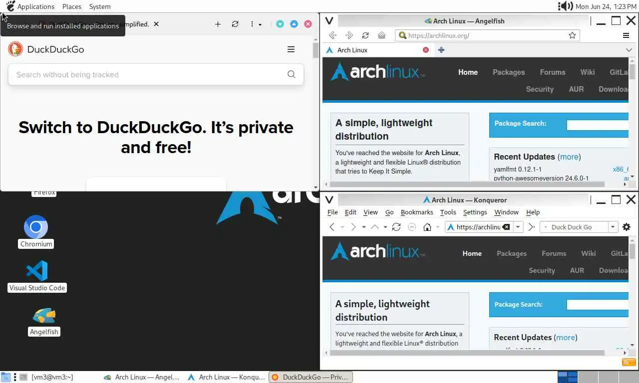Open a new tab in Angelfish
This screenshot has width=639, height=383.
(x=441, y=50)
